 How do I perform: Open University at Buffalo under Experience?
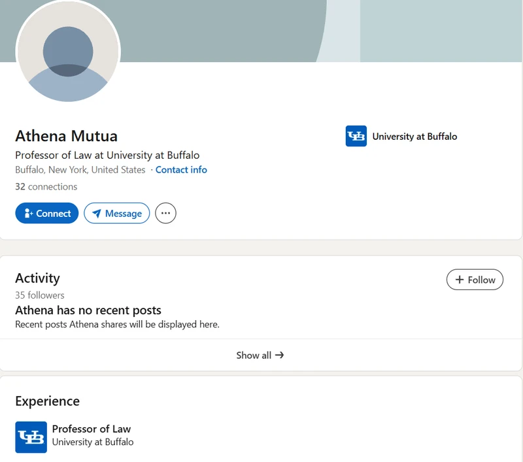pos(93,442)
